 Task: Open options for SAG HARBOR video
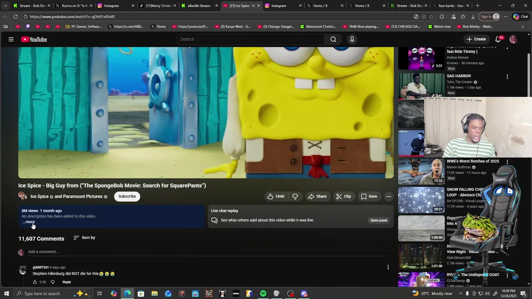pyautogui.click(x=507, y=77)
